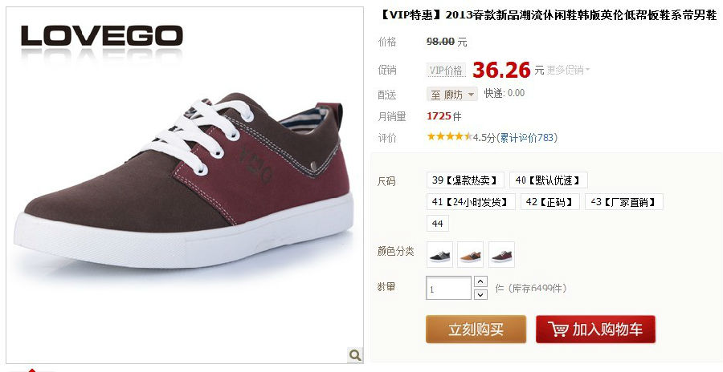
Task: Select the black shoe color swatch
Action: pyautogui.click(x=440, y=255)
